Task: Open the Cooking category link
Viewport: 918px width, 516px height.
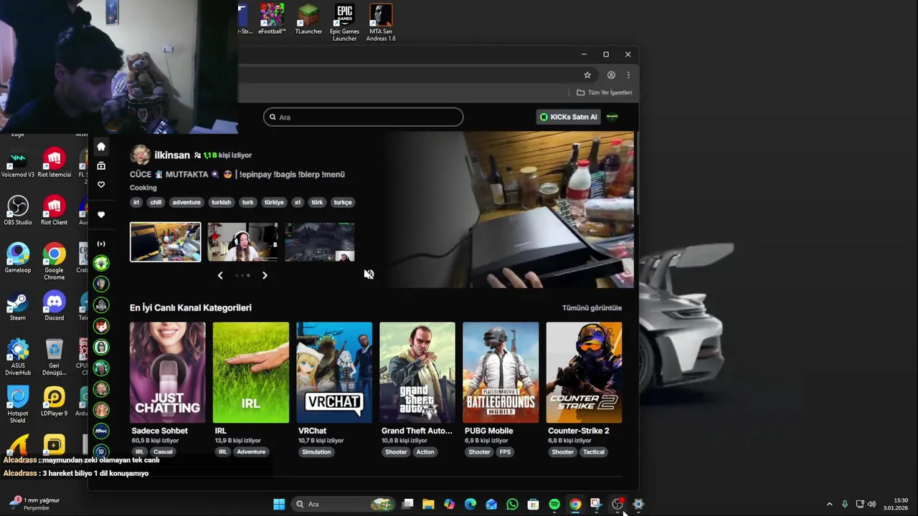Action: pyautogui.click(x=143, y=188)
